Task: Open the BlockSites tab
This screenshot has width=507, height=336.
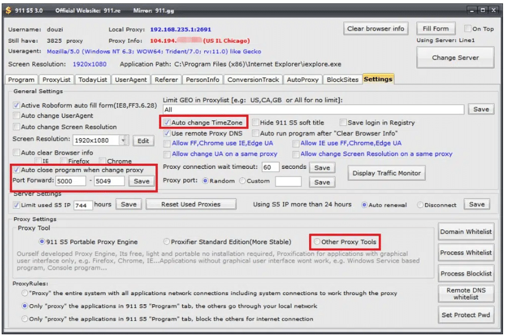Action: click(x=343, y=79)
